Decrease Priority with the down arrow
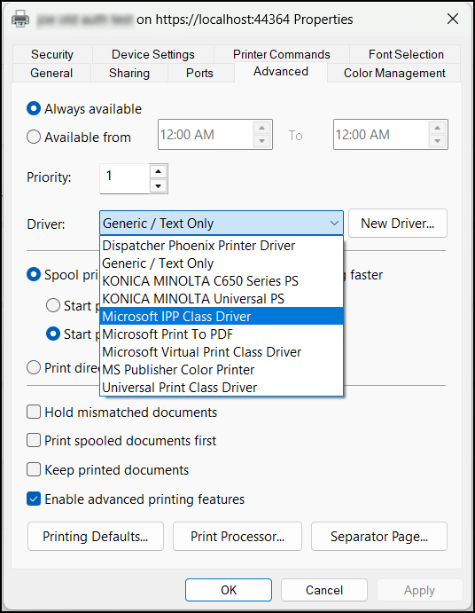 point(159,185)
